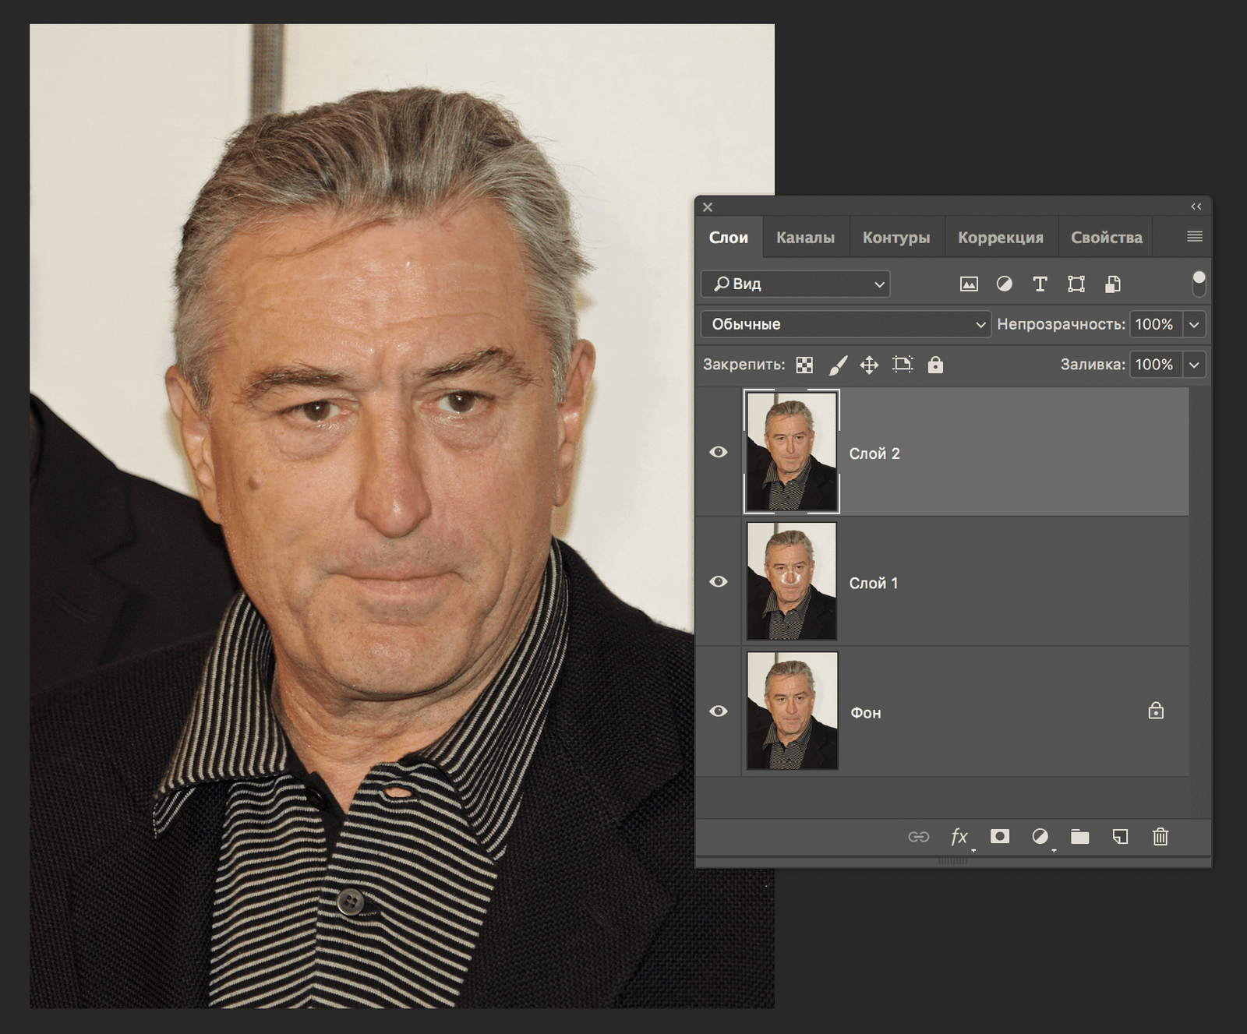Viewport: 1247px width, 1034px height.
Task: Click the pixel layer filter icon
Action: click(968, 284)
